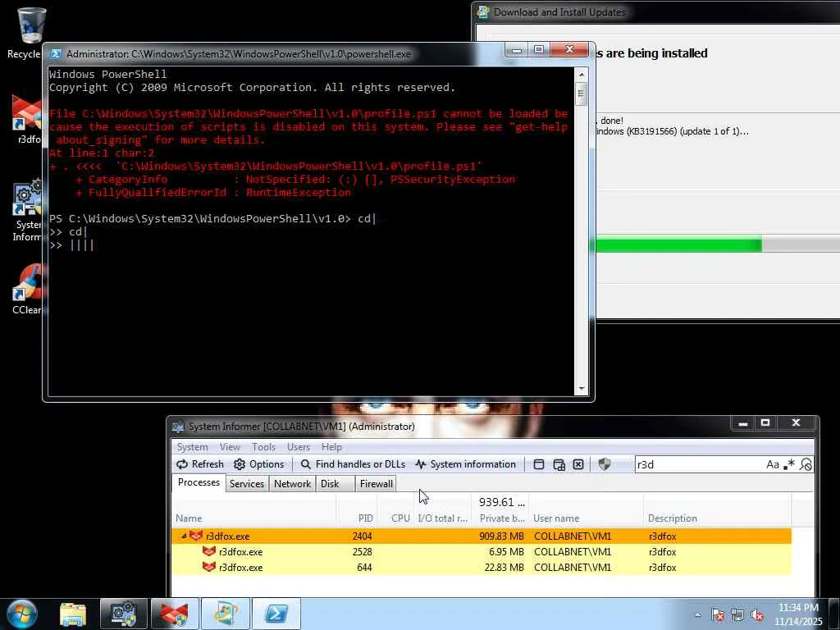Open the Tools menu in System Informer

(263, 447)
